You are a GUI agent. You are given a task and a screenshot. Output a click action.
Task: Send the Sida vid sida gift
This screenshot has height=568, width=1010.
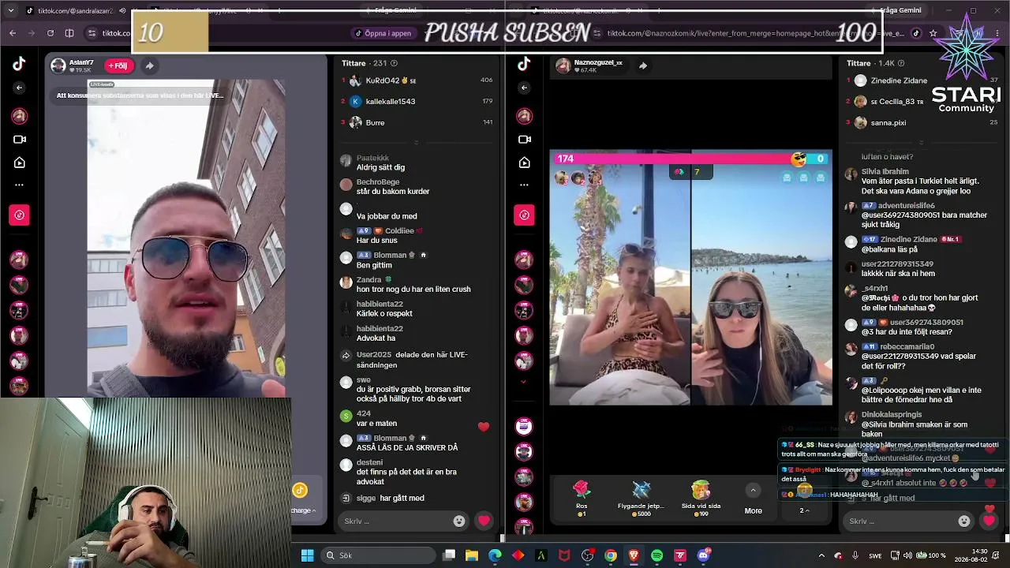point(701,499)
